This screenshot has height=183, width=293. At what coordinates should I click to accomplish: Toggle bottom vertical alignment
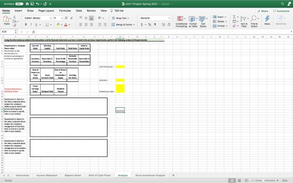coord(91,18)
